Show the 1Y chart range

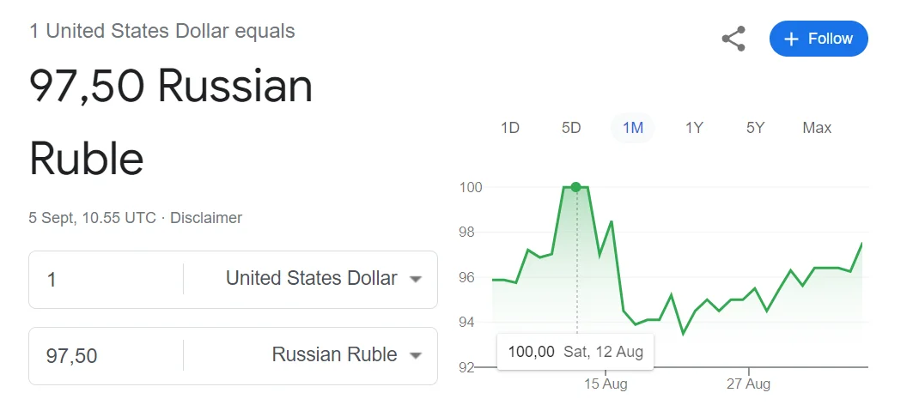pyautogui.click(x=694, y=128)
